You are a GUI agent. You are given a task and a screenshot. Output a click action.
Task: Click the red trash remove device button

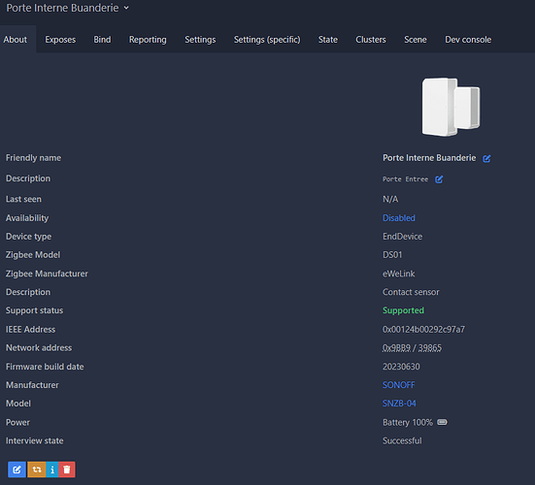(x=67, y=469)
